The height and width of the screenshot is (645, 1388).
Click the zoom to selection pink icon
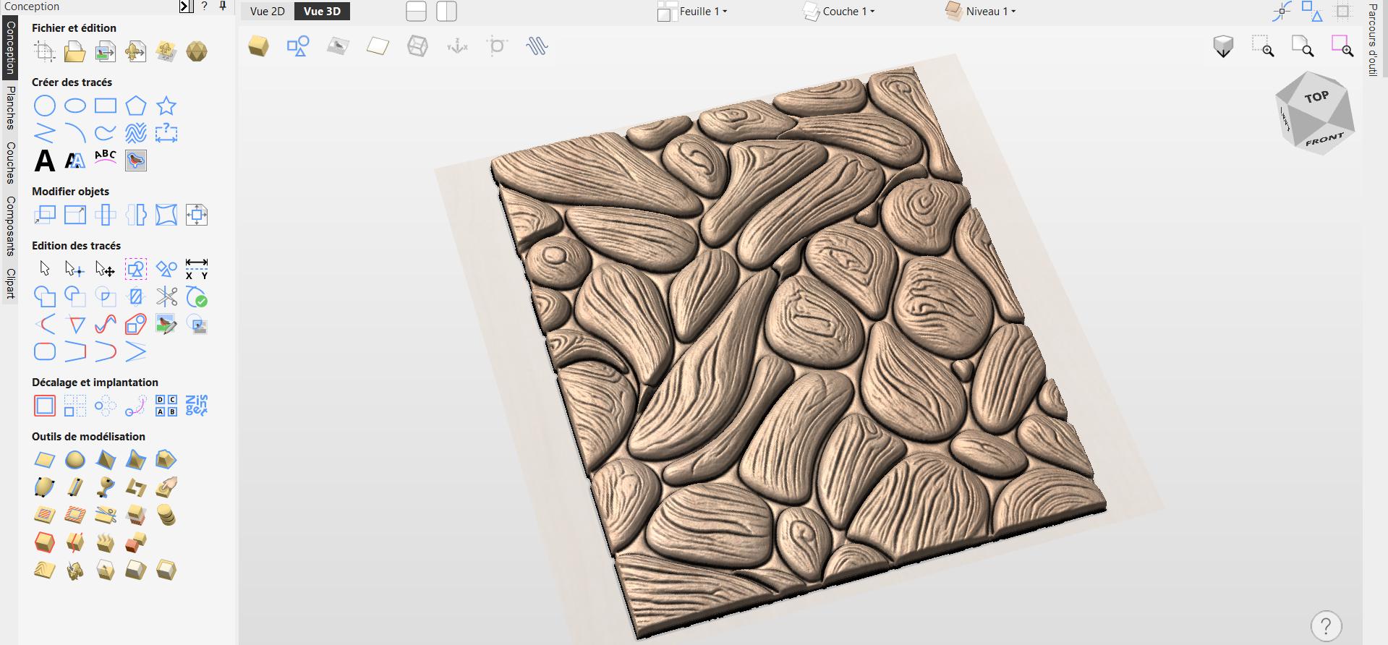[1342, 46]
